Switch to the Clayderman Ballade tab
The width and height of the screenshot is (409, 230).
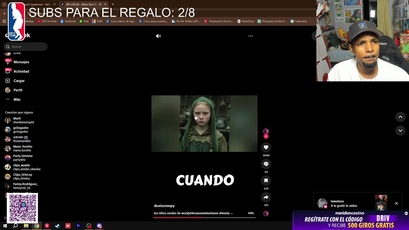(x=37, y=4)
